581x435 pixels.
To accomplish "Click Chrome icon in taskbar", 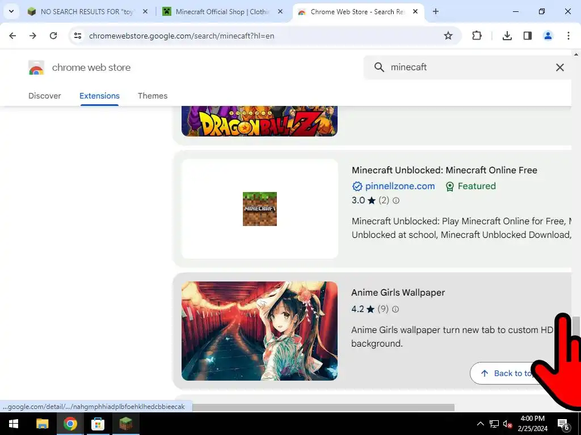I will tap(70, 424).
